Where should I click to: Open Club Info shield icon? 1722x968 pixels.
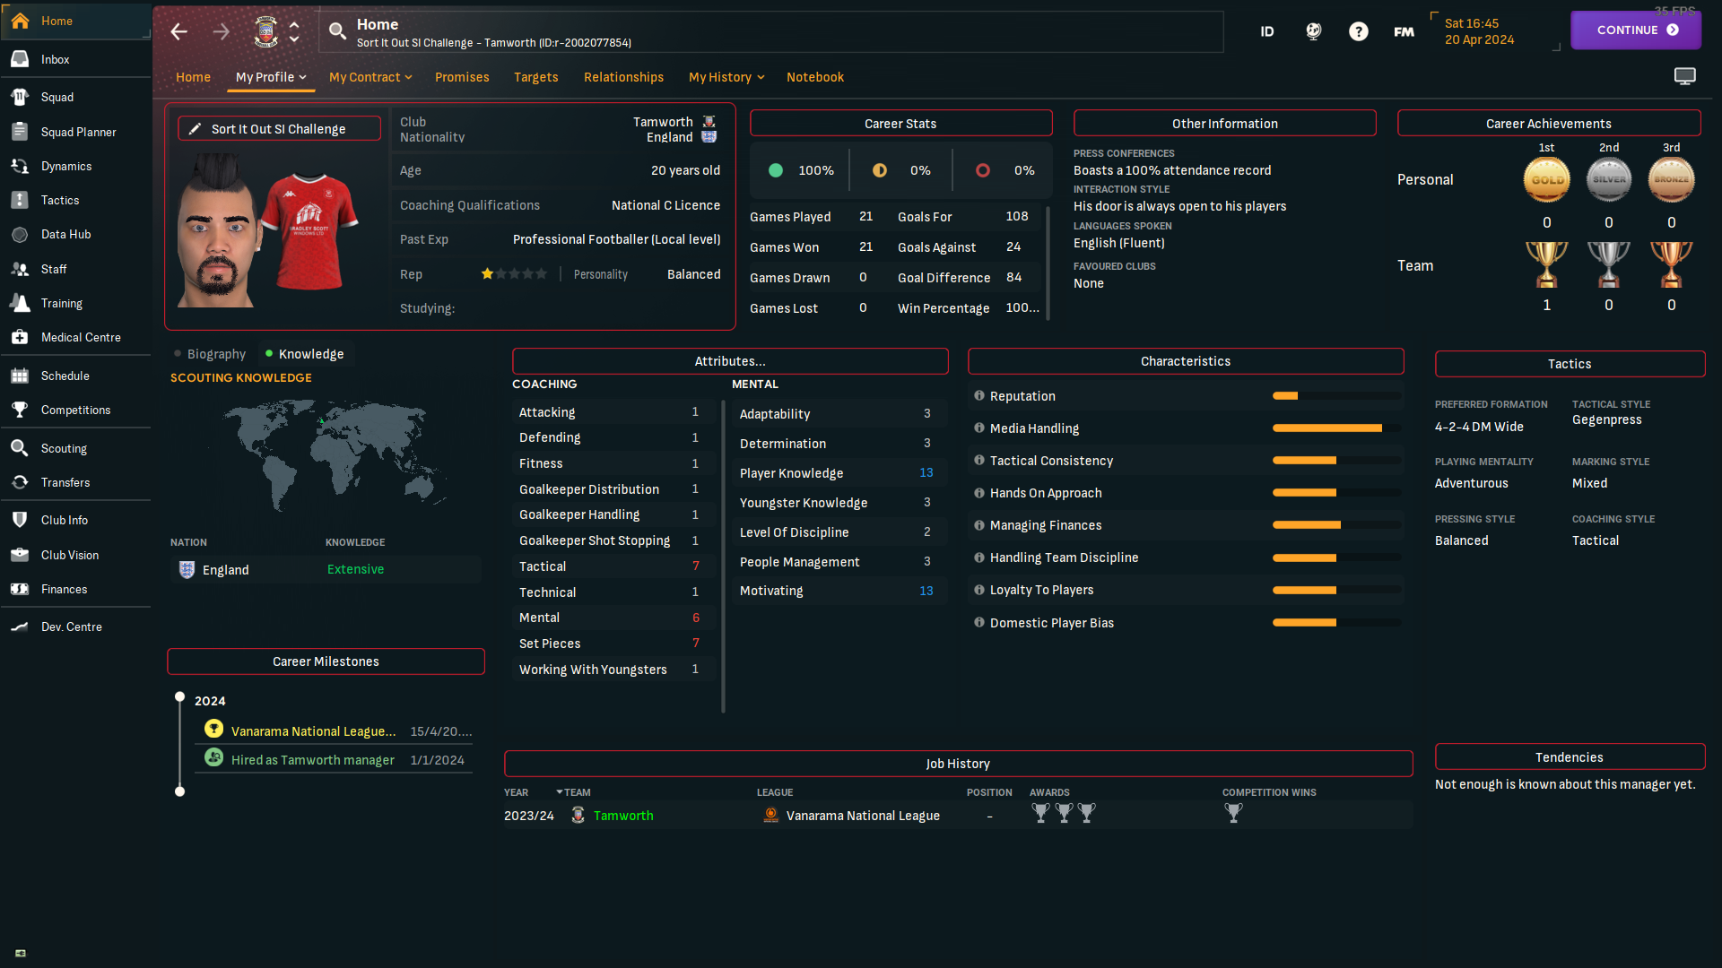[x=20, y=520]
